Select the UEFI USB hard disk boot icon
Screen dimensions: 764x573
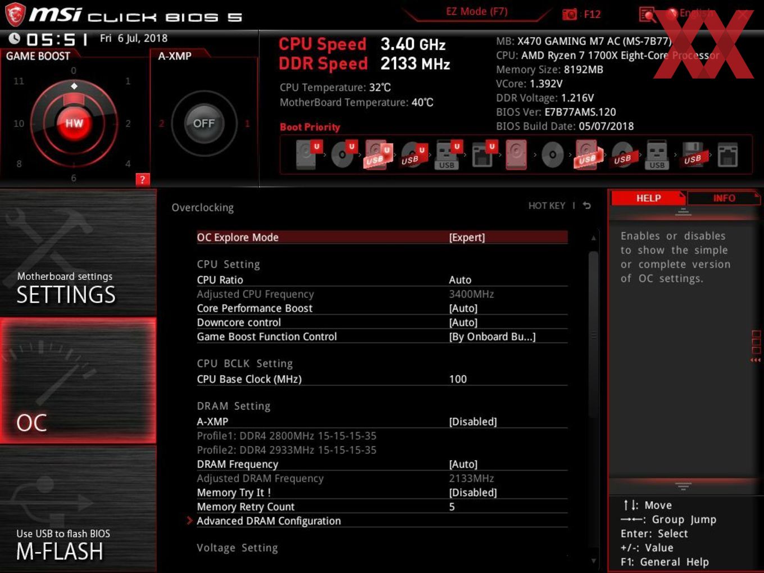378,154
